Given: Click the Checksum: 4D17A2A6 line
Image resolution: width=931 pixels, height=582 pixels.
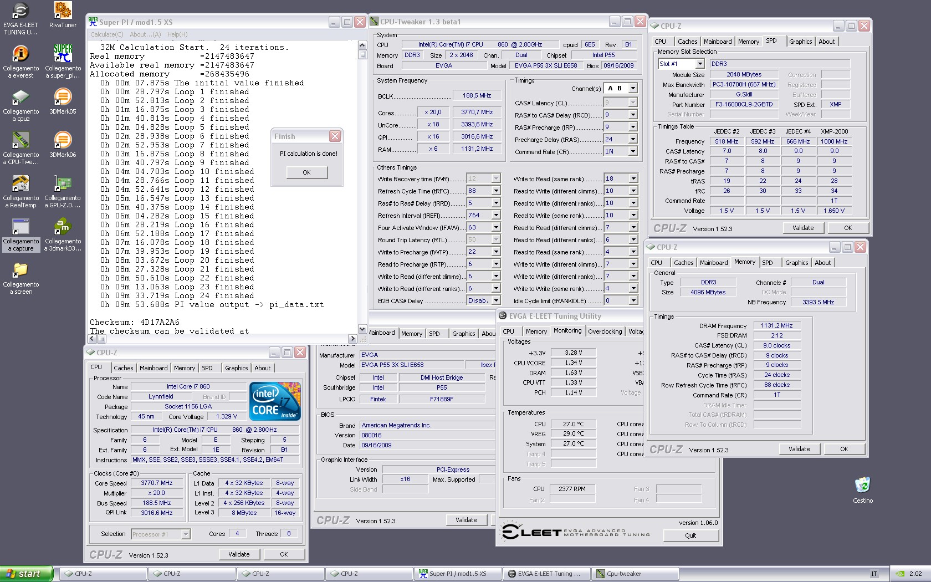Looking at the screenshot, I should point(135,322).
